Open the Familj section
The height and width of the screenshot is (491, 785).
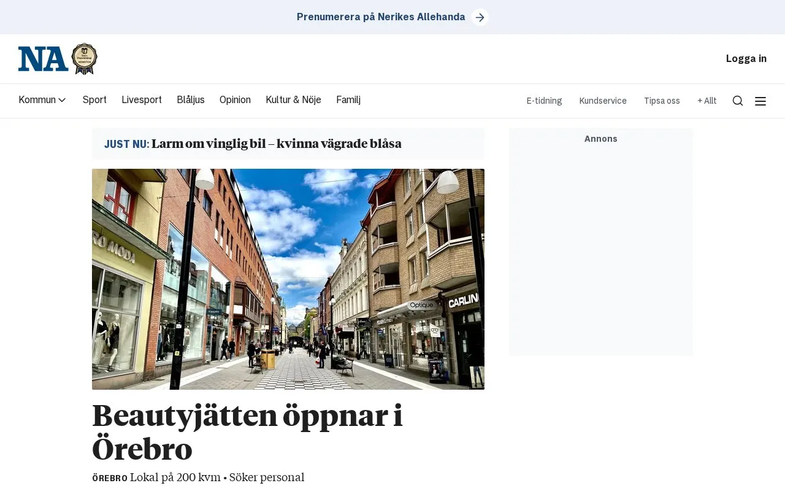coord(348,100)
